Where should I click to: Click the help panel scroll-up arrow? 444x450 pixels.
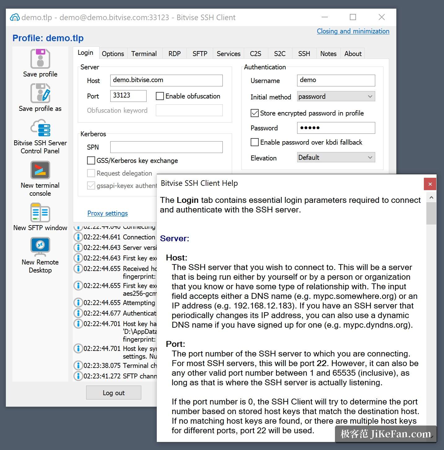click(x=431, y=197)
